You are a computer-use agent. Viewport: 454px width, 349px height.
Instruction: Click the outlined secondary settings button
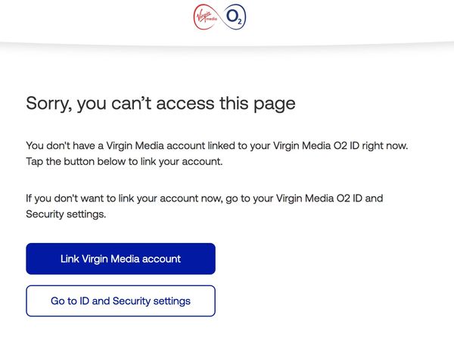click(x=121, y=301)
